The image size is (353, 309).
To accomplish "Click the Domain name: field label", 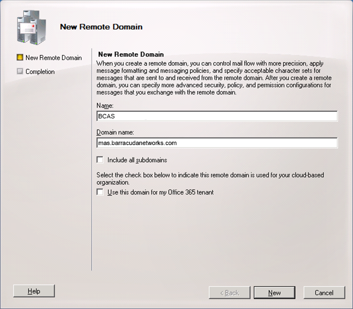I will [115, 132].
